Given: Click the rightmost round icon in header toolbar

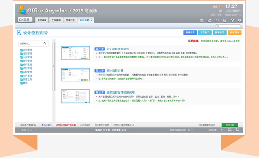Looking at the screenshot, I should (x=239, y=20).
